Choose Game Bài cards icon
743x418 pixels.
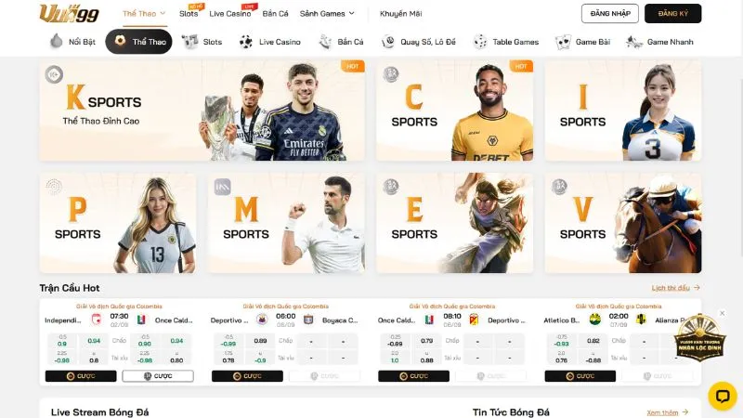563,42
